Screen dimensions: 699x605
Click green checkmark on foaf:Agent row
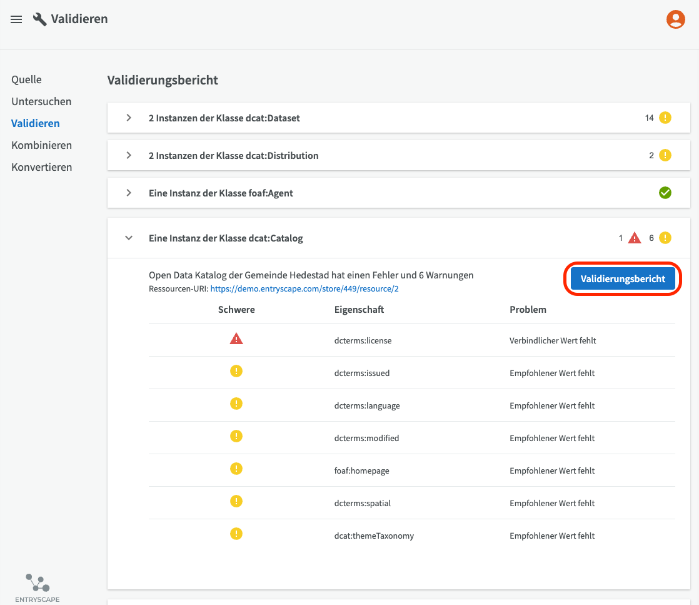[665, 193]
